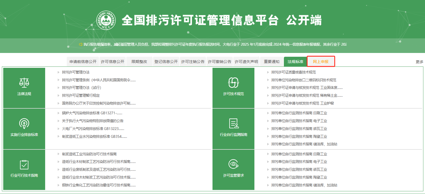Image resolution: width=425 pixels, height=194 pixels.
Task: Open the 行业自行监测指南 document icon
Action: (x=233, y=123)
